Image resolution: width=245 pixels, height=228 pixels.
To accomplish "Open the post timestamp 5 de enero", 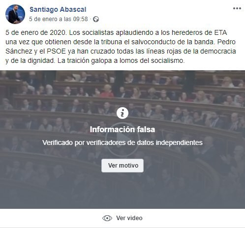I will pos(59,19).
